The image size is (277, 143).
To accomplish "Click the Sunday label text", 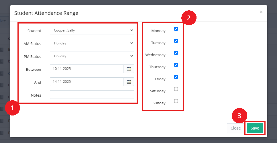I will coord(159,103).
